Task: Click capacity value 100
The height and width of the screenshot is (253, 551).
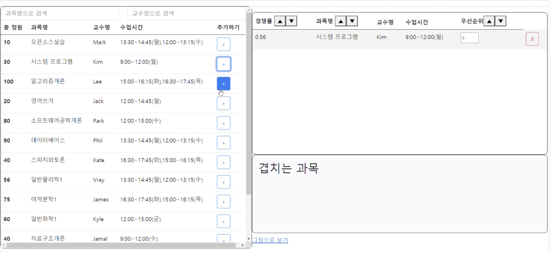Action: click(x=9, y=81)
